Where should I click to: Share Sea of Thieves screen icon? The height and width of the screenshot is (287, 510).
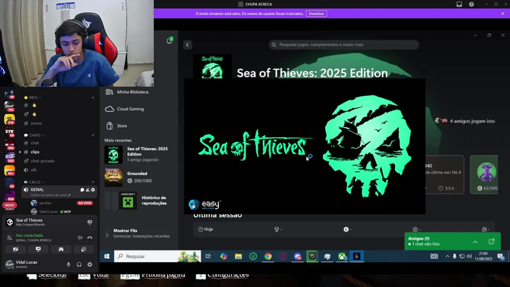pos(90,222)
